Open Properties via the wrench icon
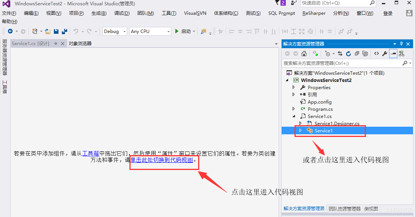The image size is (416, 217). [385, 53]
